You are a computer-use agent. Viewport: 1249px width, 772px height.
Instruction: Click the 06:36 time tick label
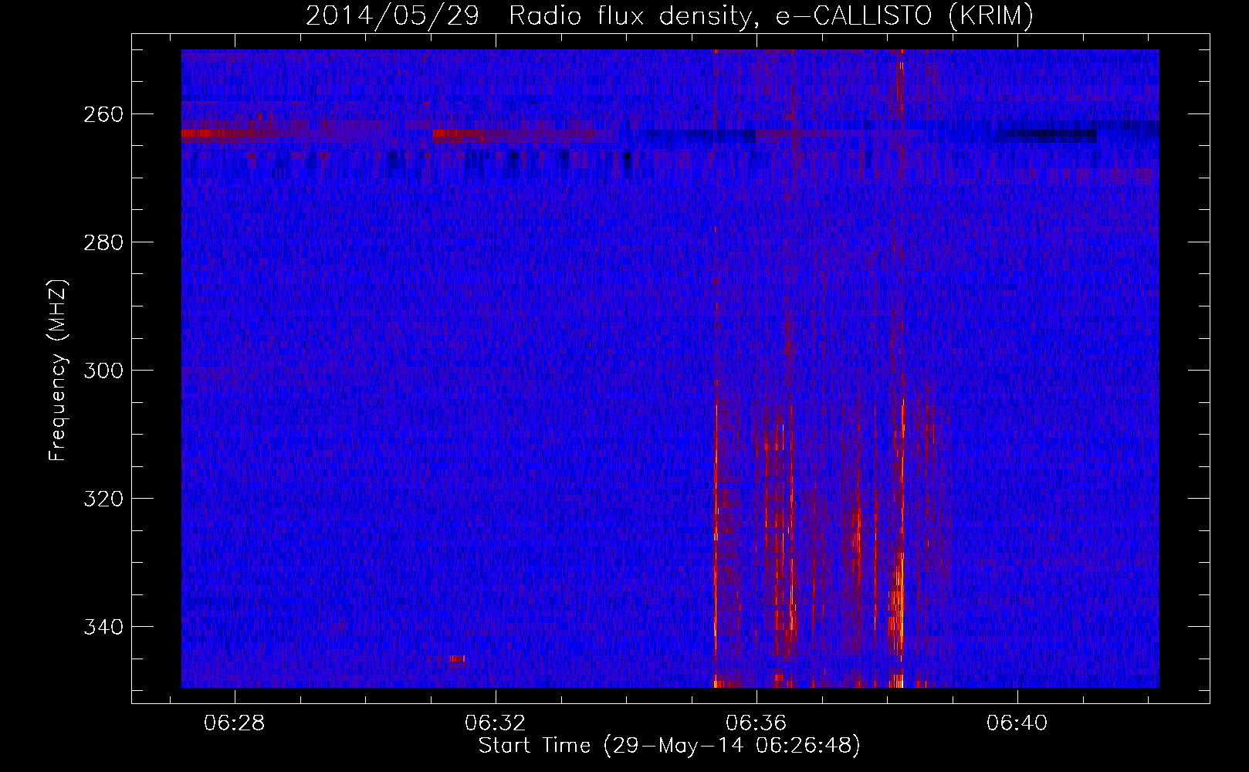coord(757,723)
